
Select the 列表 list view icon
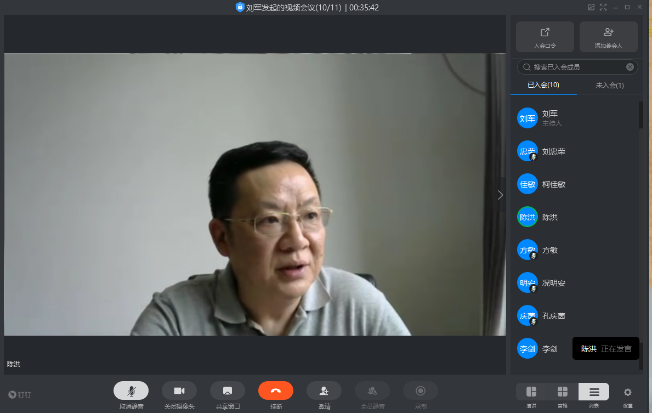coord(594,392)
